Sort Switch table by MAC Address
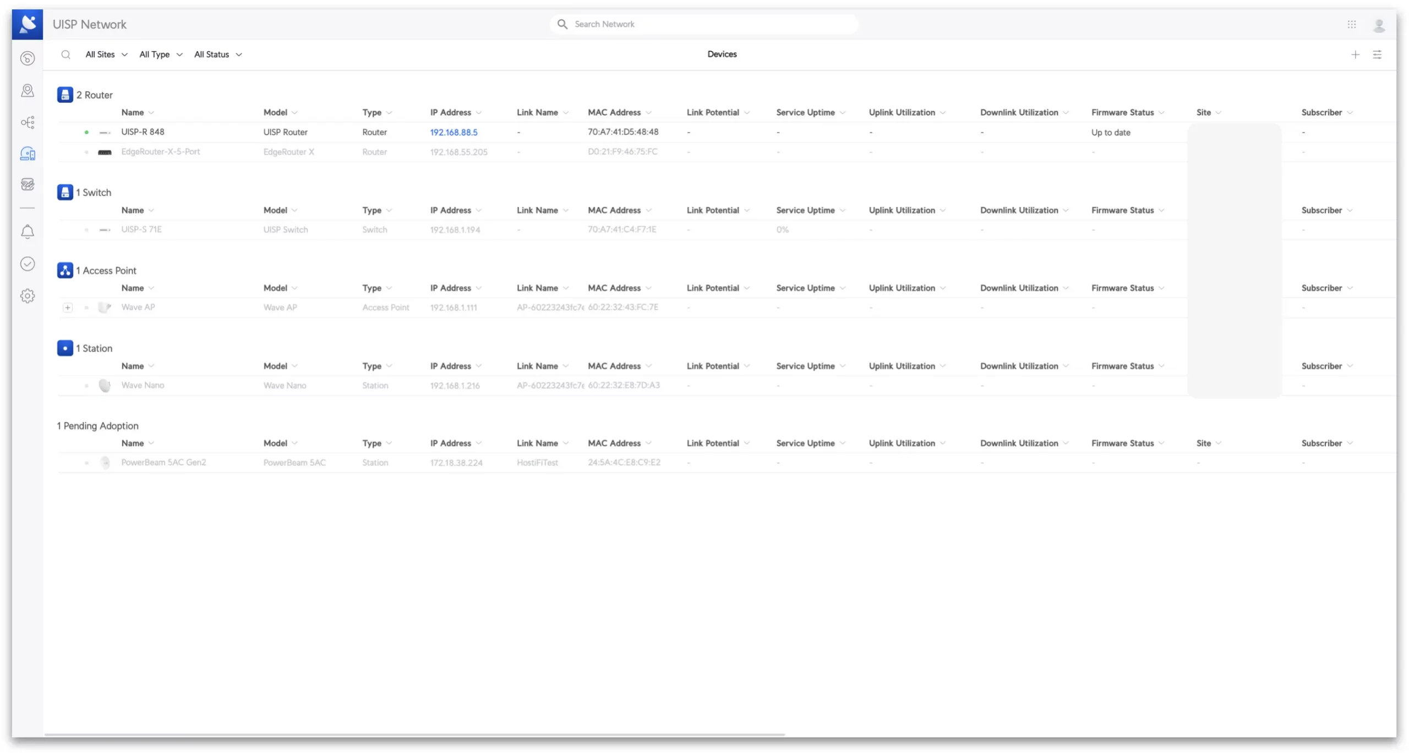 tap(619, 210)
